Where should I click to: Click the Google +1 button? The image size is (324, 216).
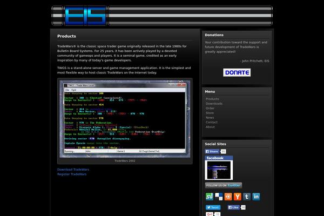210,214
